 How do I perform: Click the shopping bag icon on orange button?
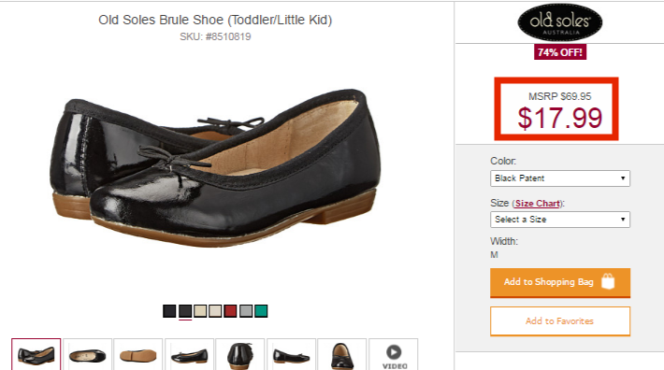coord(608,281)
